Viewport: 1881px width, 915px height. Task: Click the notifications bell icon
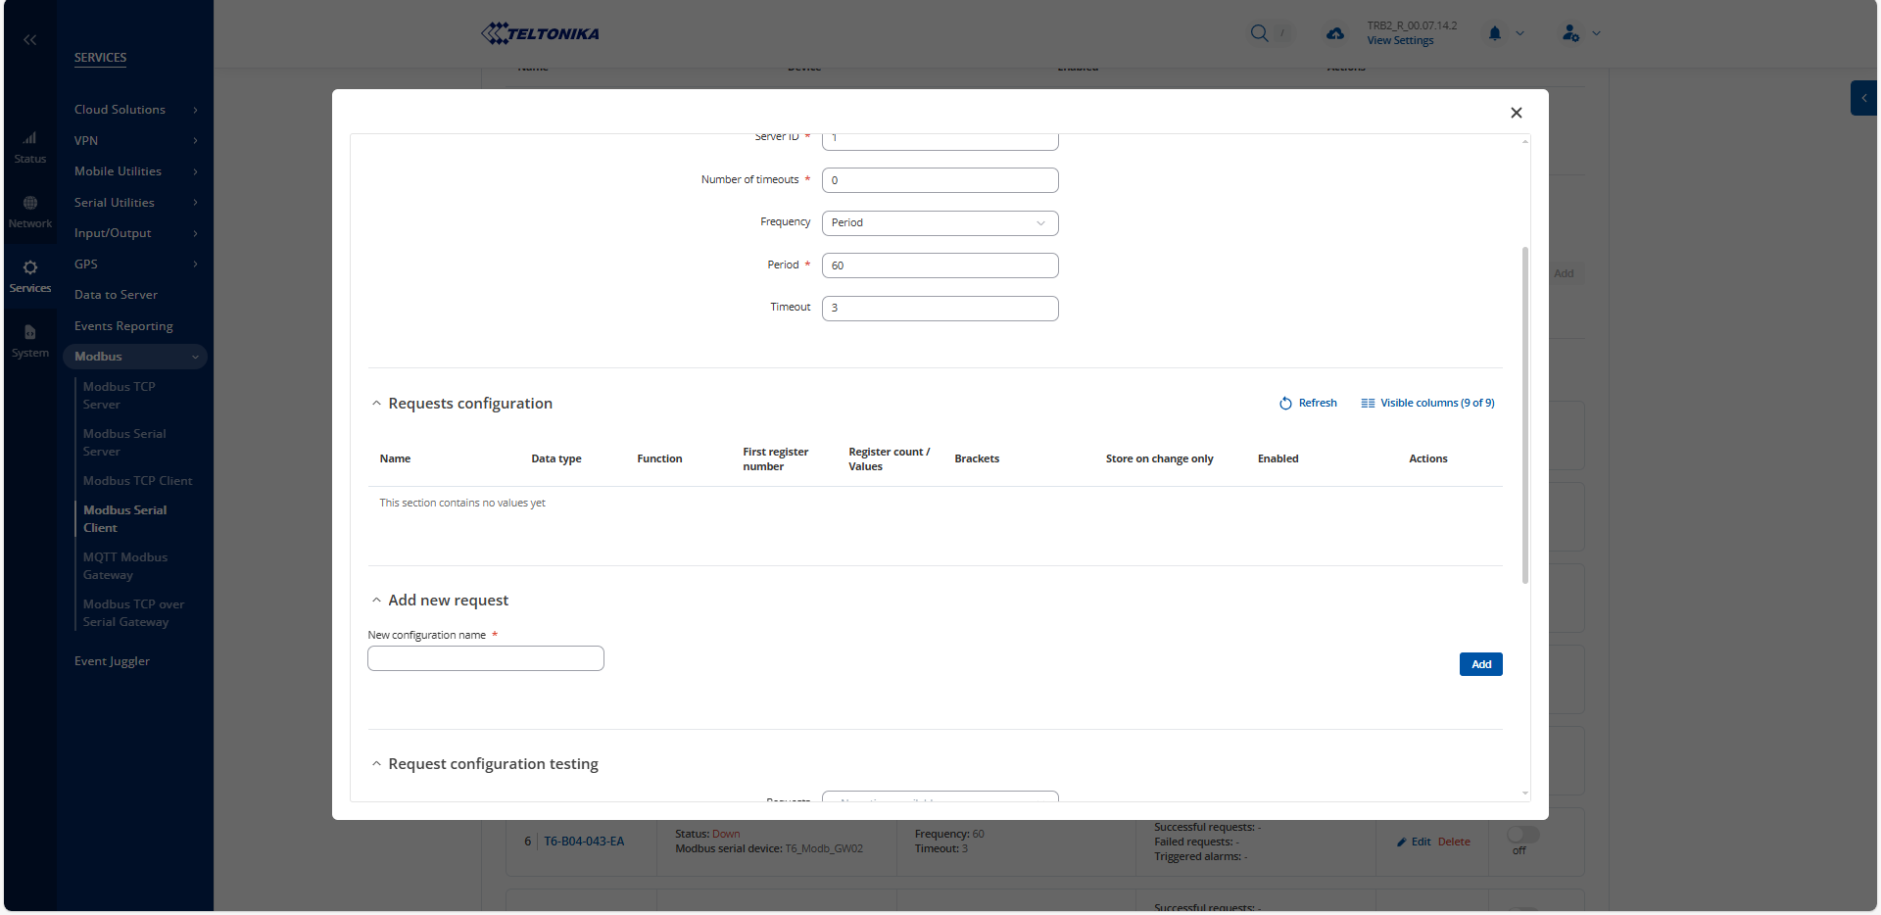(1494, 33)
